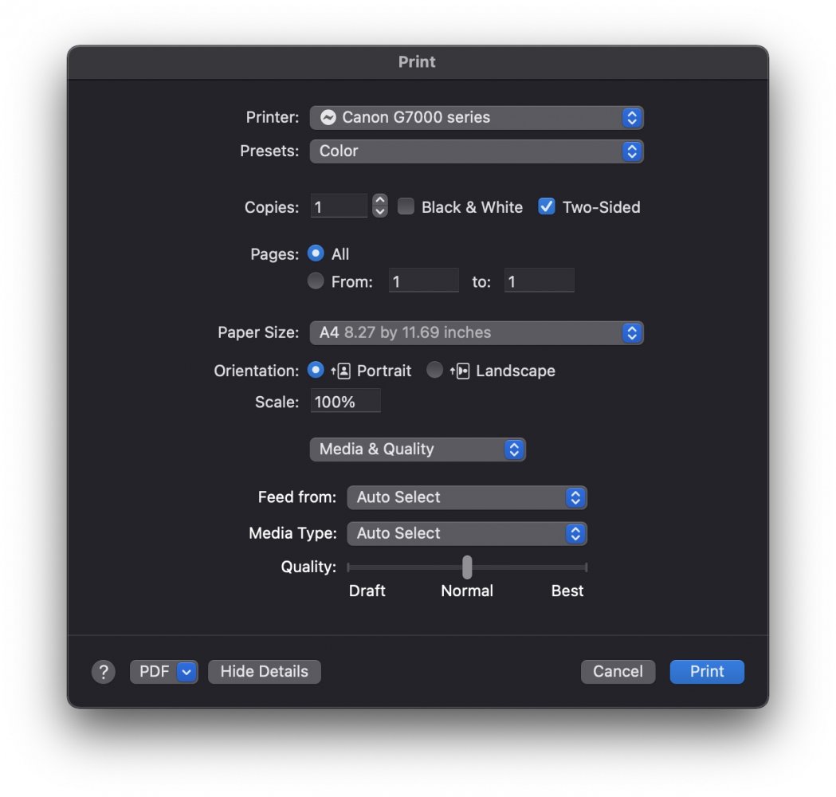This screenshot has width=836, height=797.
Task: Choose the Landscape orientation radio button
Action: (434, 371)
